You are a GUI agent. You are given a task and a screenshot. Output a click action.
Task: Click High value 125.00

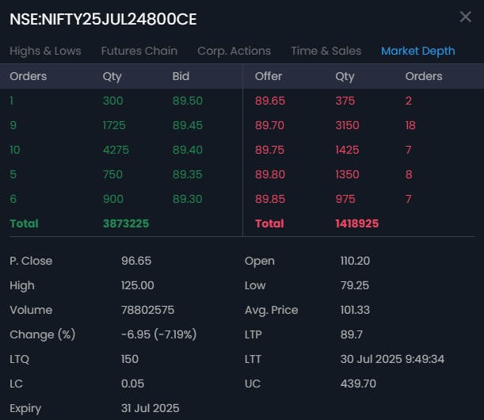pos(138,285)
